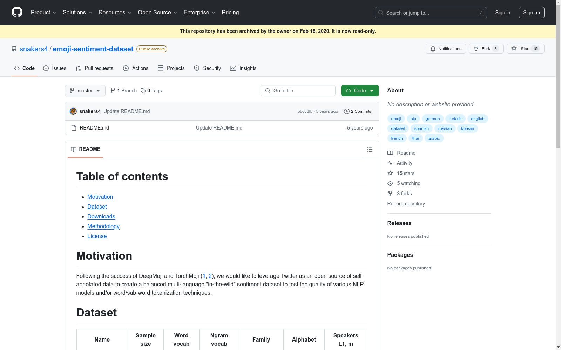Click the german topic tag
Image resolution: width=561 pixels, height=350 pixels.
click(433, 119)
